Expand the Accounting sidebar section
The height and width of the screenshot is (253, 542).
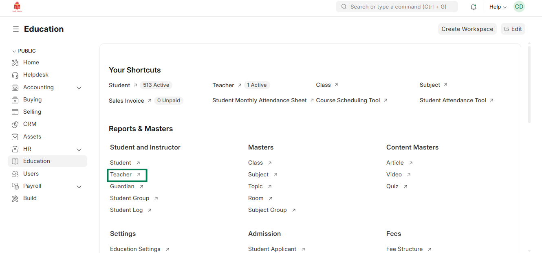79,88
